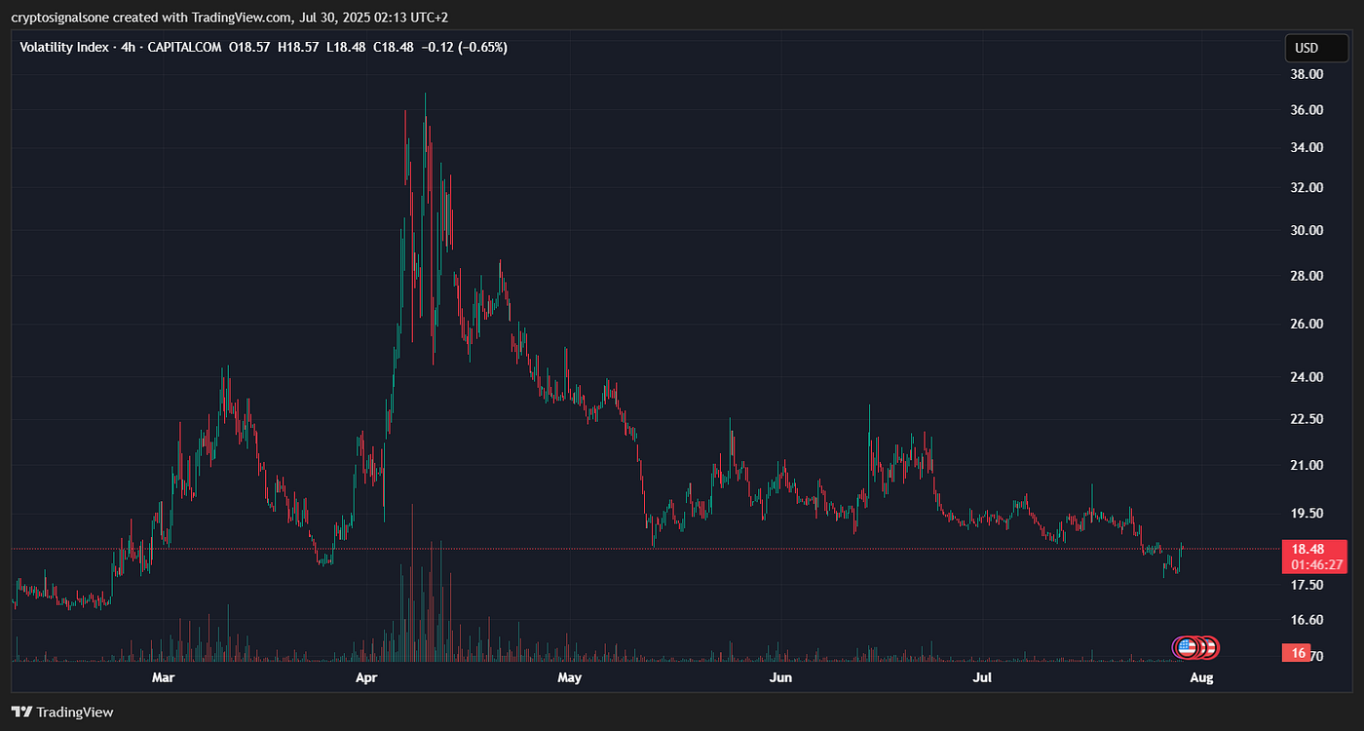Click the 28.00 price axis label
The image size is (1364, 731).
click(1307, 276)
